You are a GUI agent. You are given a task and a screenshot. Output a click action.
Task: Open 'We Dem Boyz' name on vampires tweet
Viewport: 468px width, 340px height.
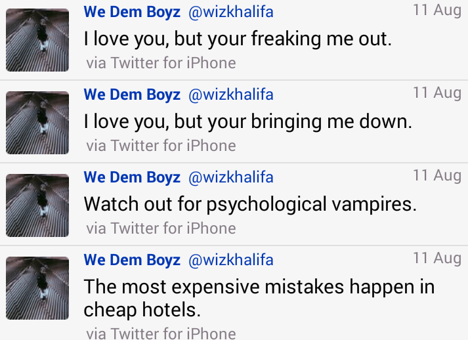[132, 178]
